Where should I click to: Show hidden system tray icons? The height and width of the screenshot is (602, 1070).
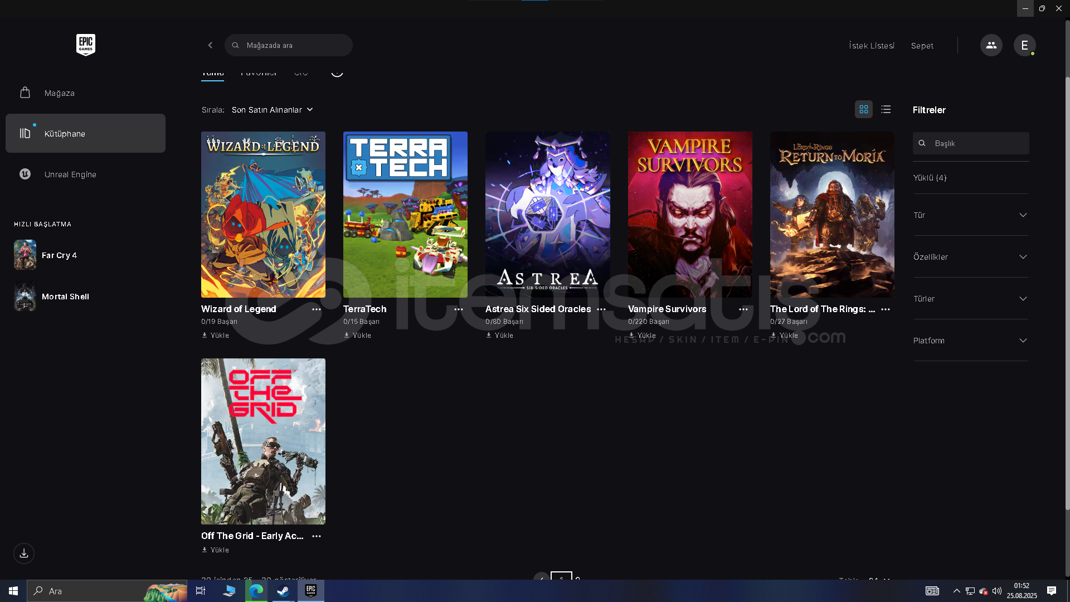957,591
